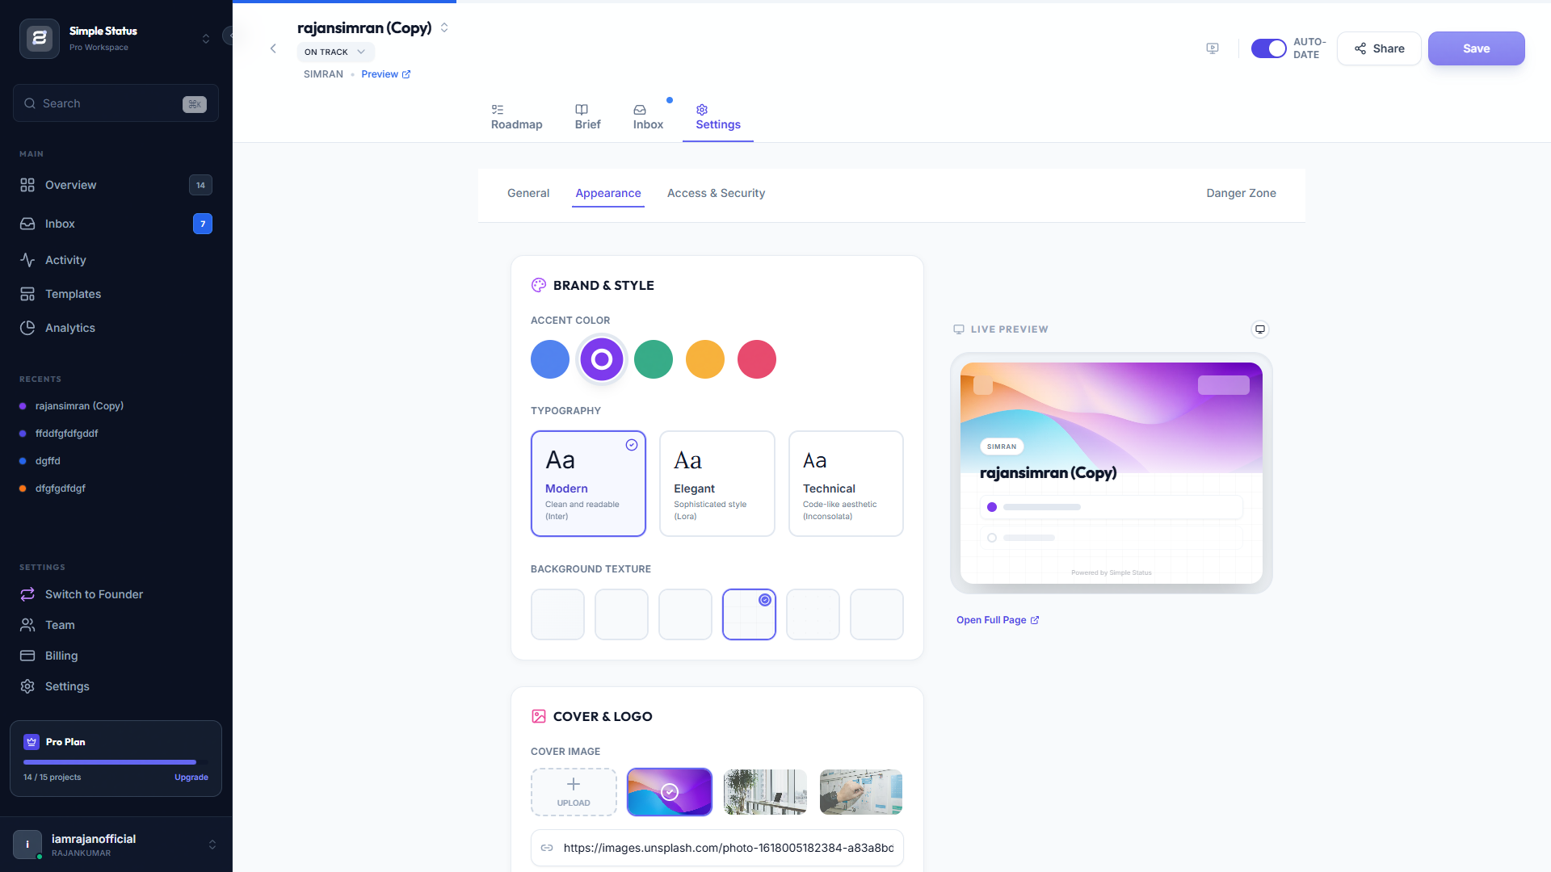Open Analytics from the sidebar
This screenshot has height=872, width=1551.
click(70, 328)
